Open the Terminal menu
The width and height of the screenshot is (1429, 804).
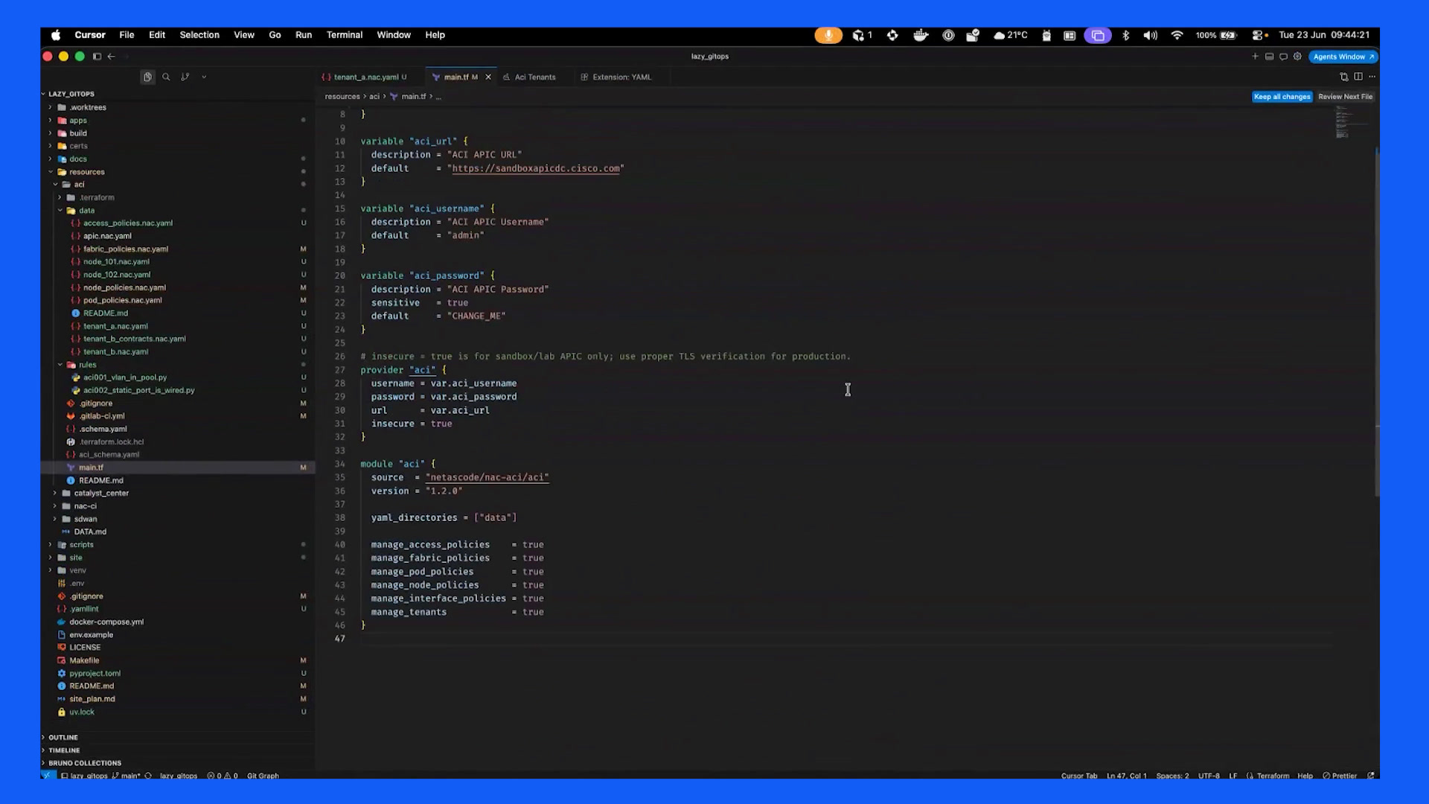344,35
